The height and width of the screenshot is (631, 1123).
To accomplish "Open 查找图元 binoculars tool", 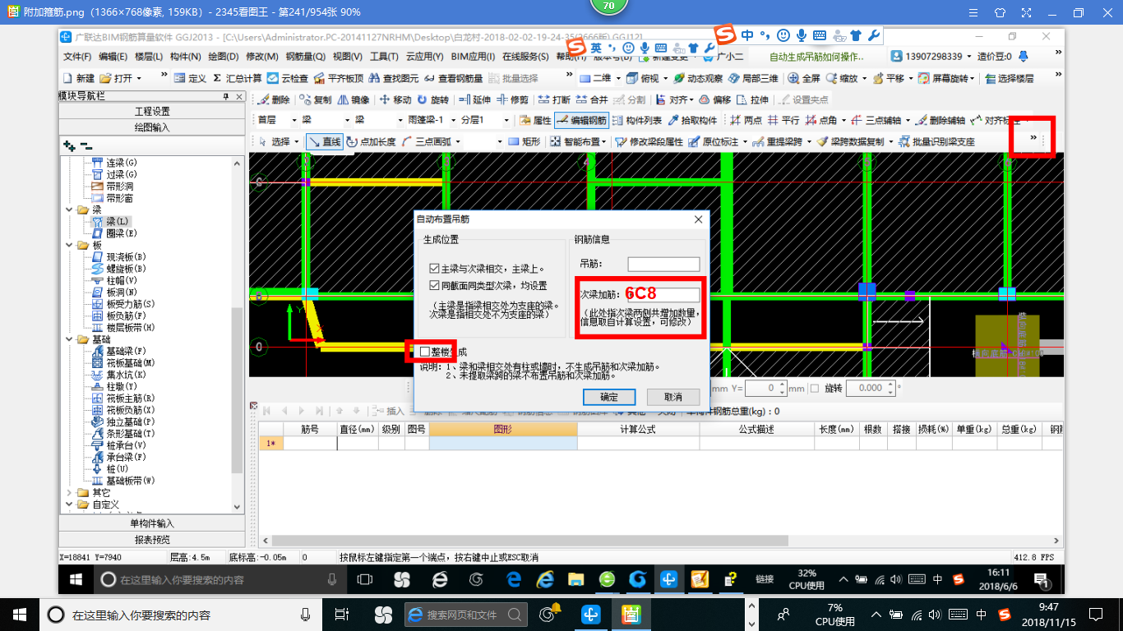I will (x=394, y=78).
